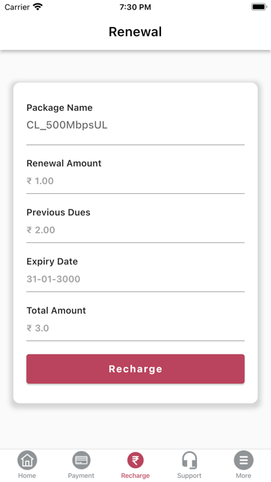This screenshot has width=271, height=482.
Task: Tap the Total Amount ₹ 3.0 field
Action: [135, 328]
